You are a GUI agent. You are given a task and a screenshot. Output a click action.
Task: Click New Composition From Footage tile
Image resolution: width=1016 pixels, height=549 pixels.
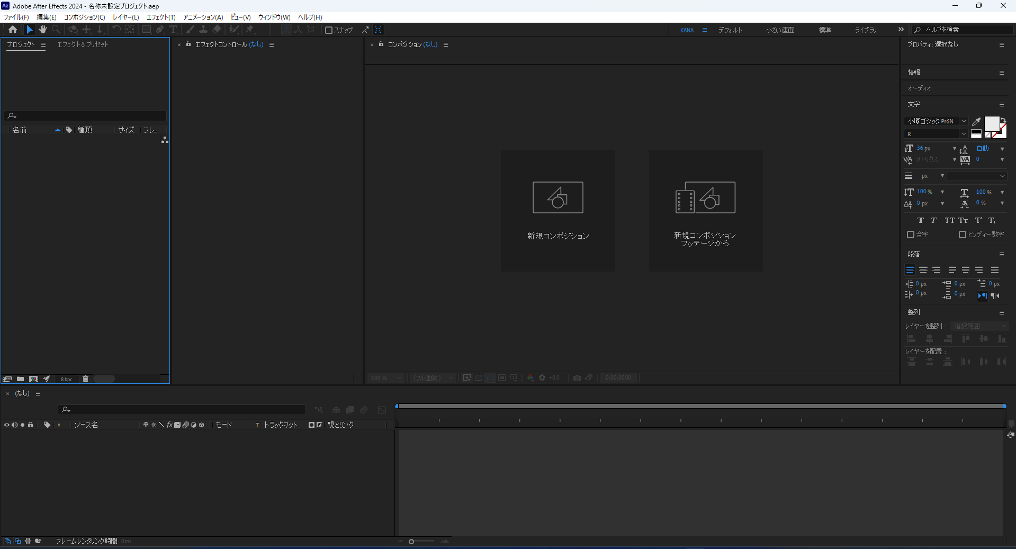point(706,211)
